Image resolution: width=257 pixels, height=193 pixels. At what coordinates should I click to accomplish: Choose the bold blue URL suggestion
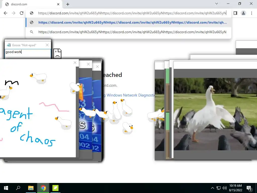pos(128,22)
